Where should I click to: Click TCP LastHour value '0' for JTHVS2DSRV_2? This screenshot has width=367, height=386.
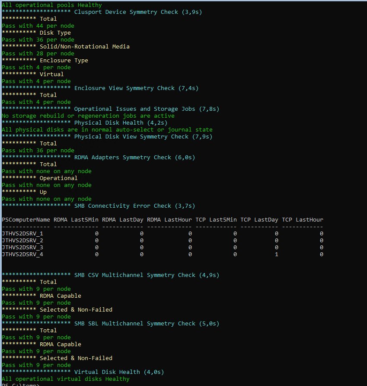pyautogui.click(x=322, y=240)
